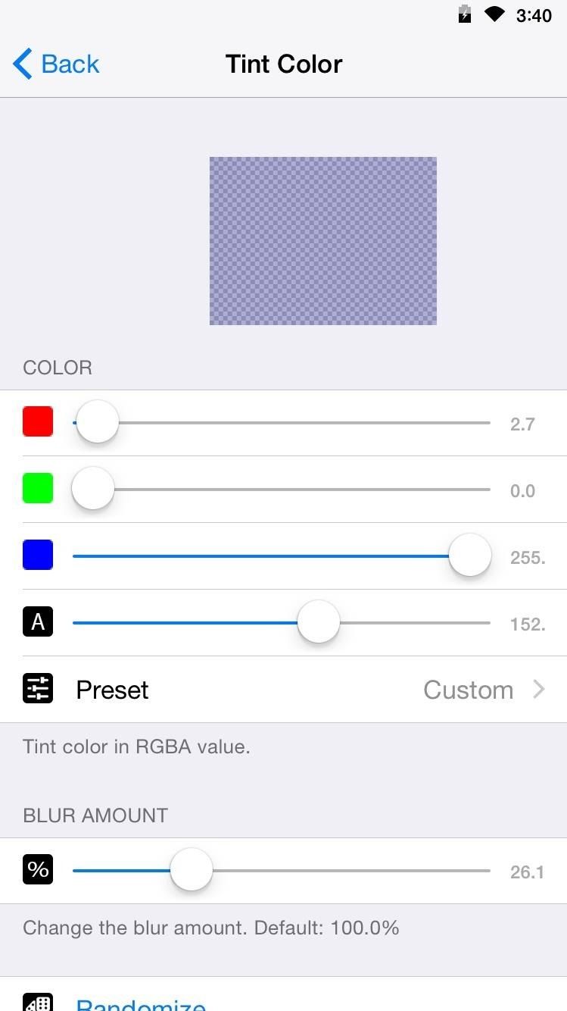Tap the Randomize dice icon
Viewport: 567px width, 1011px height.
(x=38, y=1002)
